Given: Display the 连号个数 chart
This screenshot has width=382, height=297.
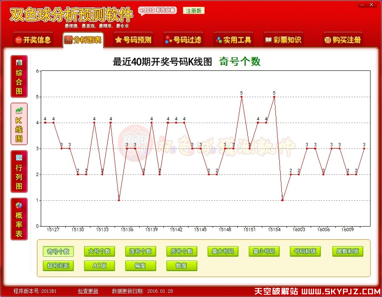Looking at the screenshot, I should [140, 251].
